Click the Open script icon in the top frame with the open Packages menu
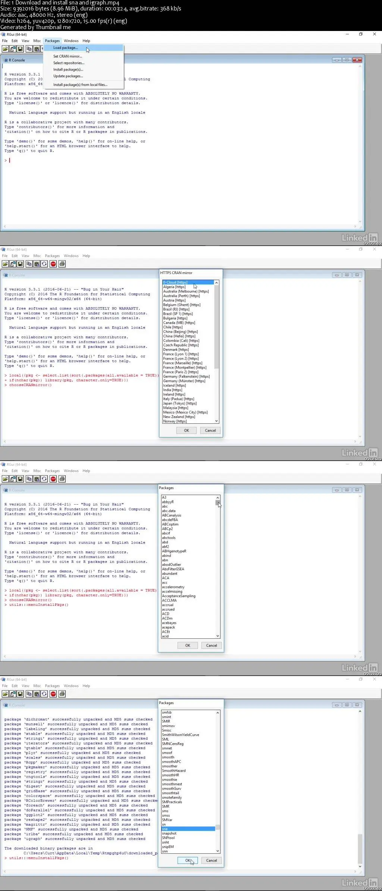The height and width of the screenshot is (891, 382). pos(5,49)
